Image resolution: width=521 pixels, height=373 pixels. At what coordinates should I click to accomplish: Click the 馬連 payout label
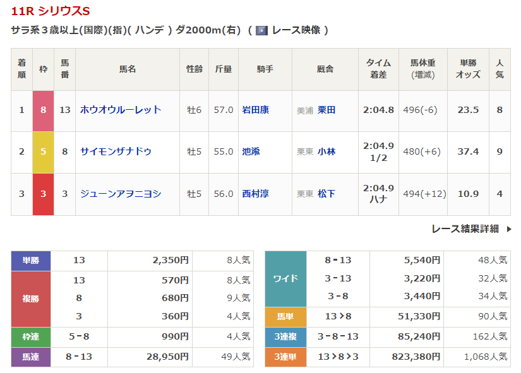pyautogui.click(x=31, y=357)
